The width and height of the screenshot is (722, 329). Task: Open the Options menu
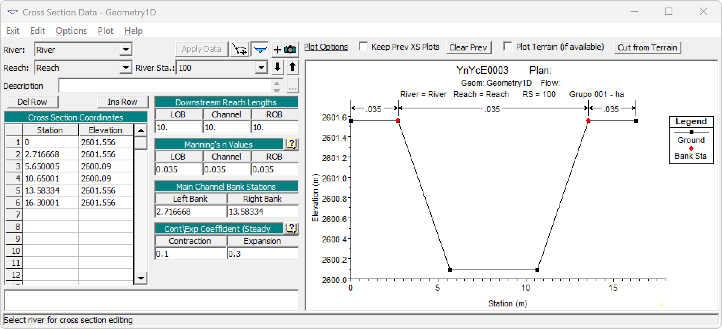coord(71,31)
